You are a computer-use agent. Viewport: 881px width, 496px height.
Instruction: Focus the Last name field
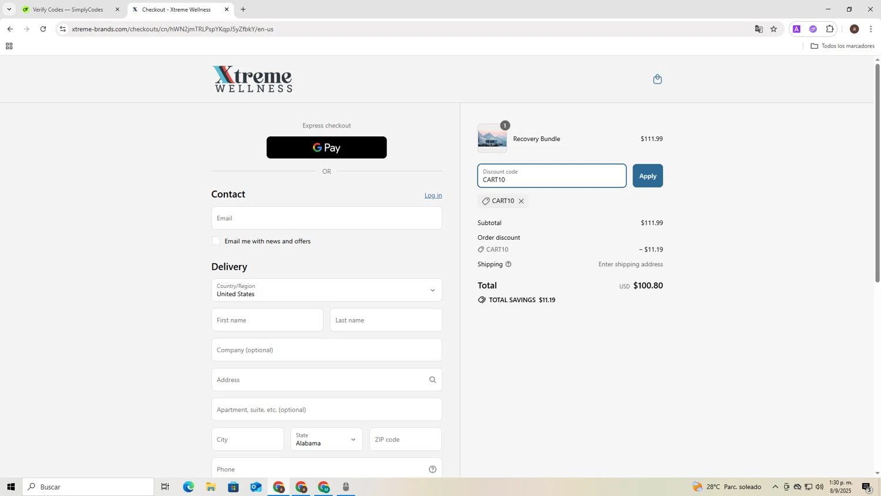[386, 320]
